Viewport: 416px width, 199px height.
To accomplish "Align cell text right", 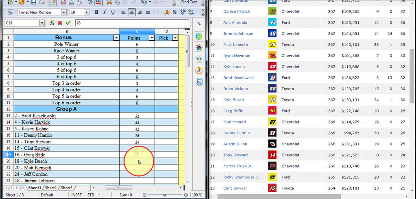I will coord(139,12).
